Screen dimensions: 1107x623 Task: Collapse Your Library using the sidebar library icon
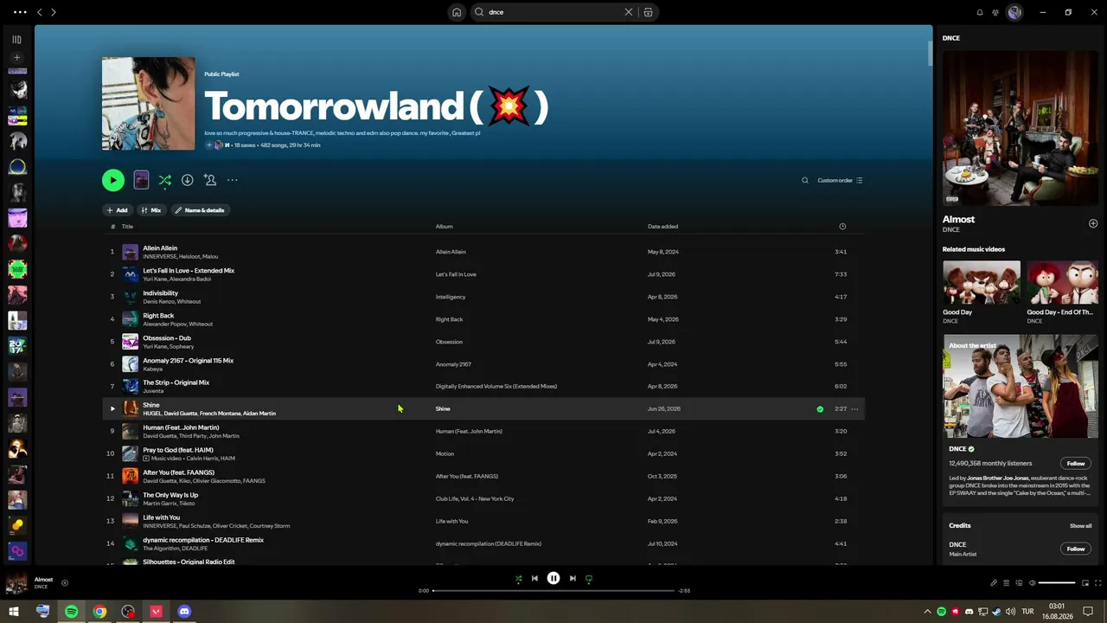16,39
